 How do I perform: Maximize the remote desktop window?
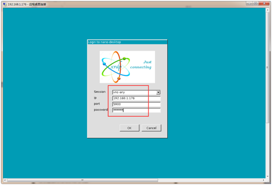256,3
